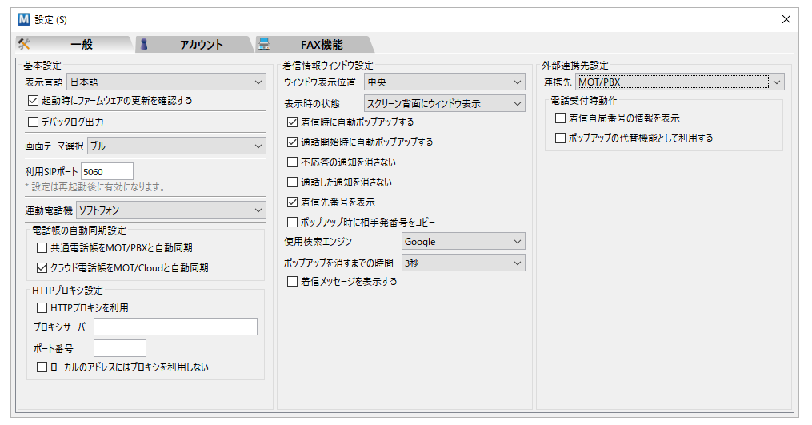Enable the デバッグログ出力 checkbox
812x425 pixels.
pyautogui.click(x=33, y=122)
